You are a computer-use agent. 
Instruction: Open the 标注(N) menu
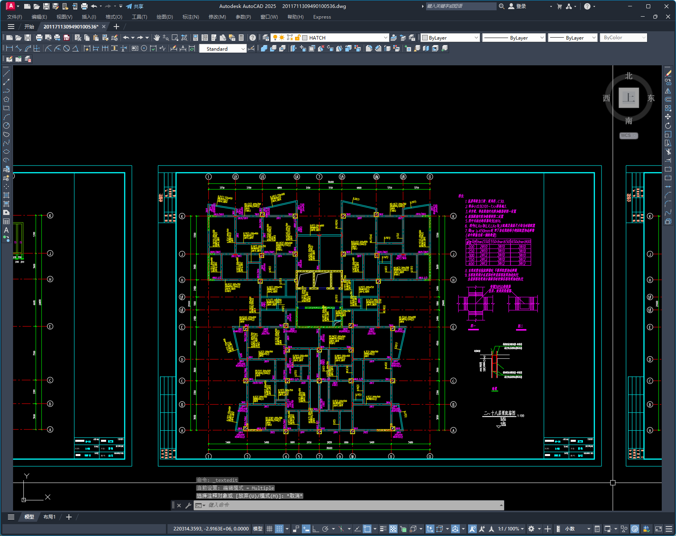(x=190, y=17)
